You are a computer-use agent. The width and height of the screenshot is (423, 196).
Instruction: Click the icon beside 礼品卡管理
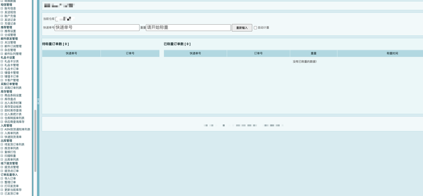2,65
